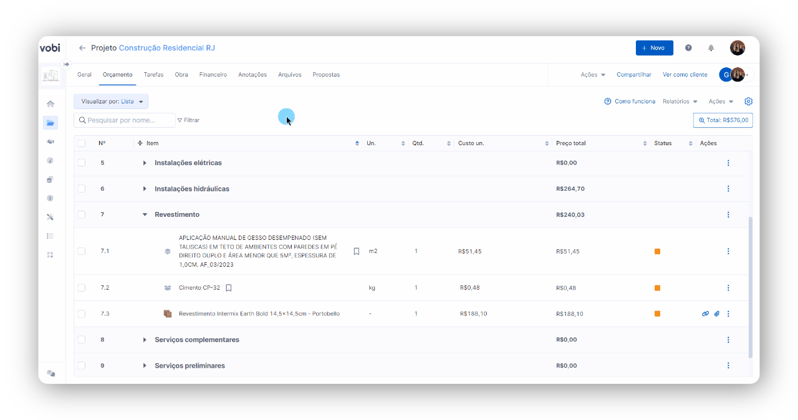This screenshot has width=798, height=420.
Task: Open the help question mark icon
Action: pos(688,48)
